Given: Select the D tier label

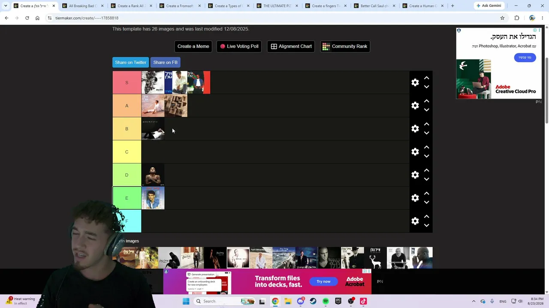Looking at the screenshot, I should pyautogui.click(x=127, y=175).
